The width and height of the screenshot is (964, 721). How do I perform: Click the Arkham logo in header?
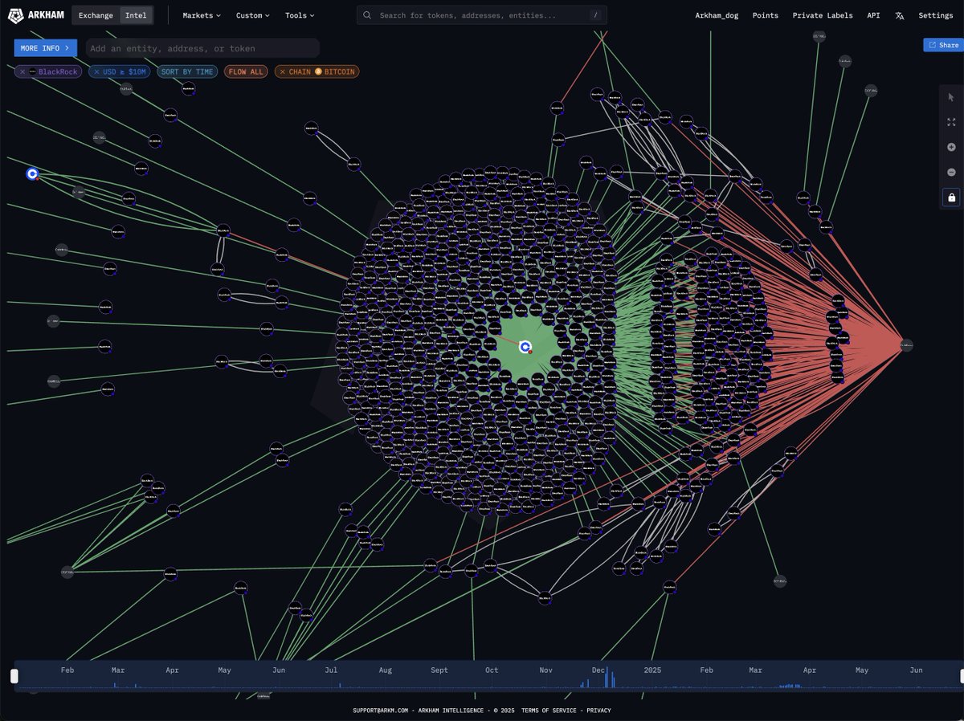(35, 15)
